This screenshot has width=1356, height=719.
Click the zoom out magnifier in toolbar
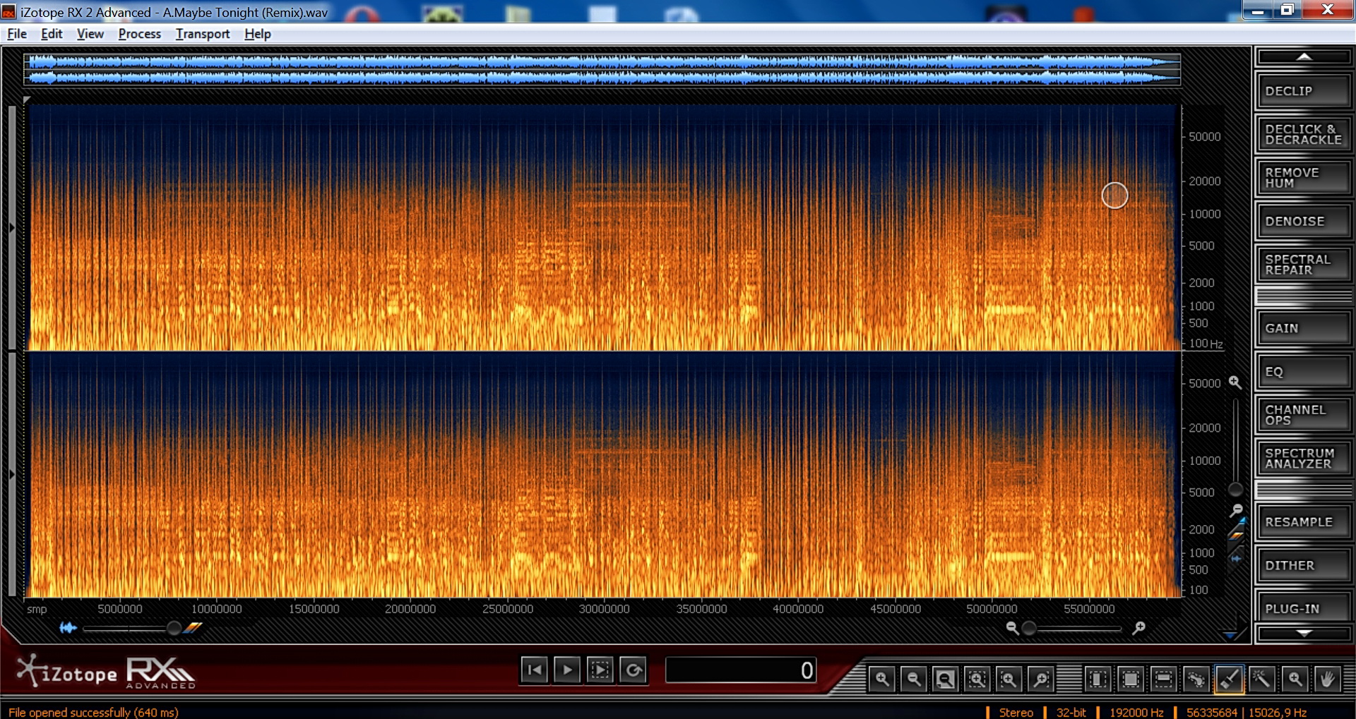(913, 679)
